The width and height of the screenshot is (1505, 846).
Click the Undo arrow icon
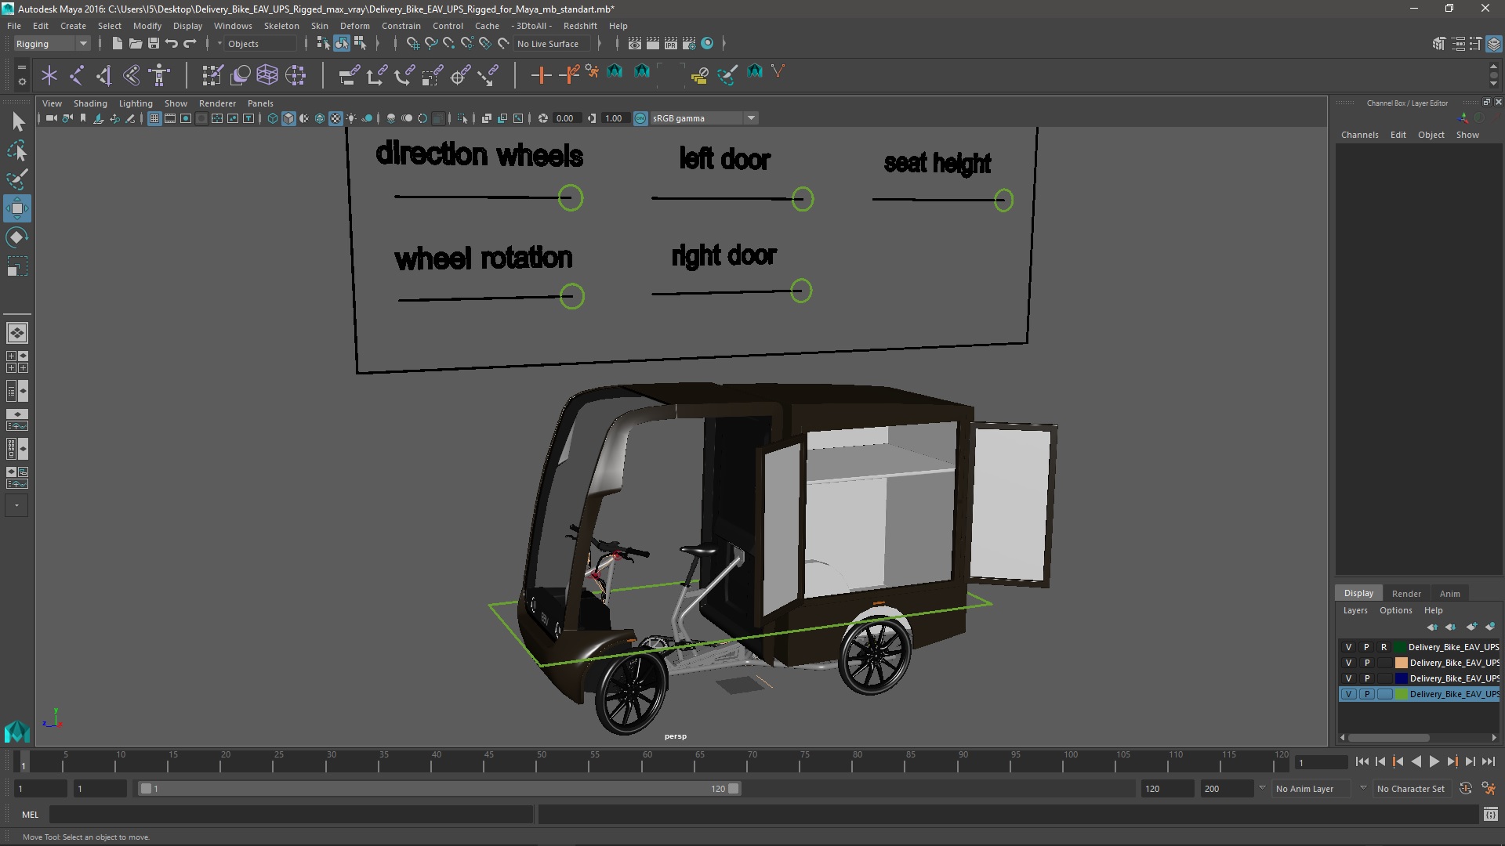coord(172,44)
